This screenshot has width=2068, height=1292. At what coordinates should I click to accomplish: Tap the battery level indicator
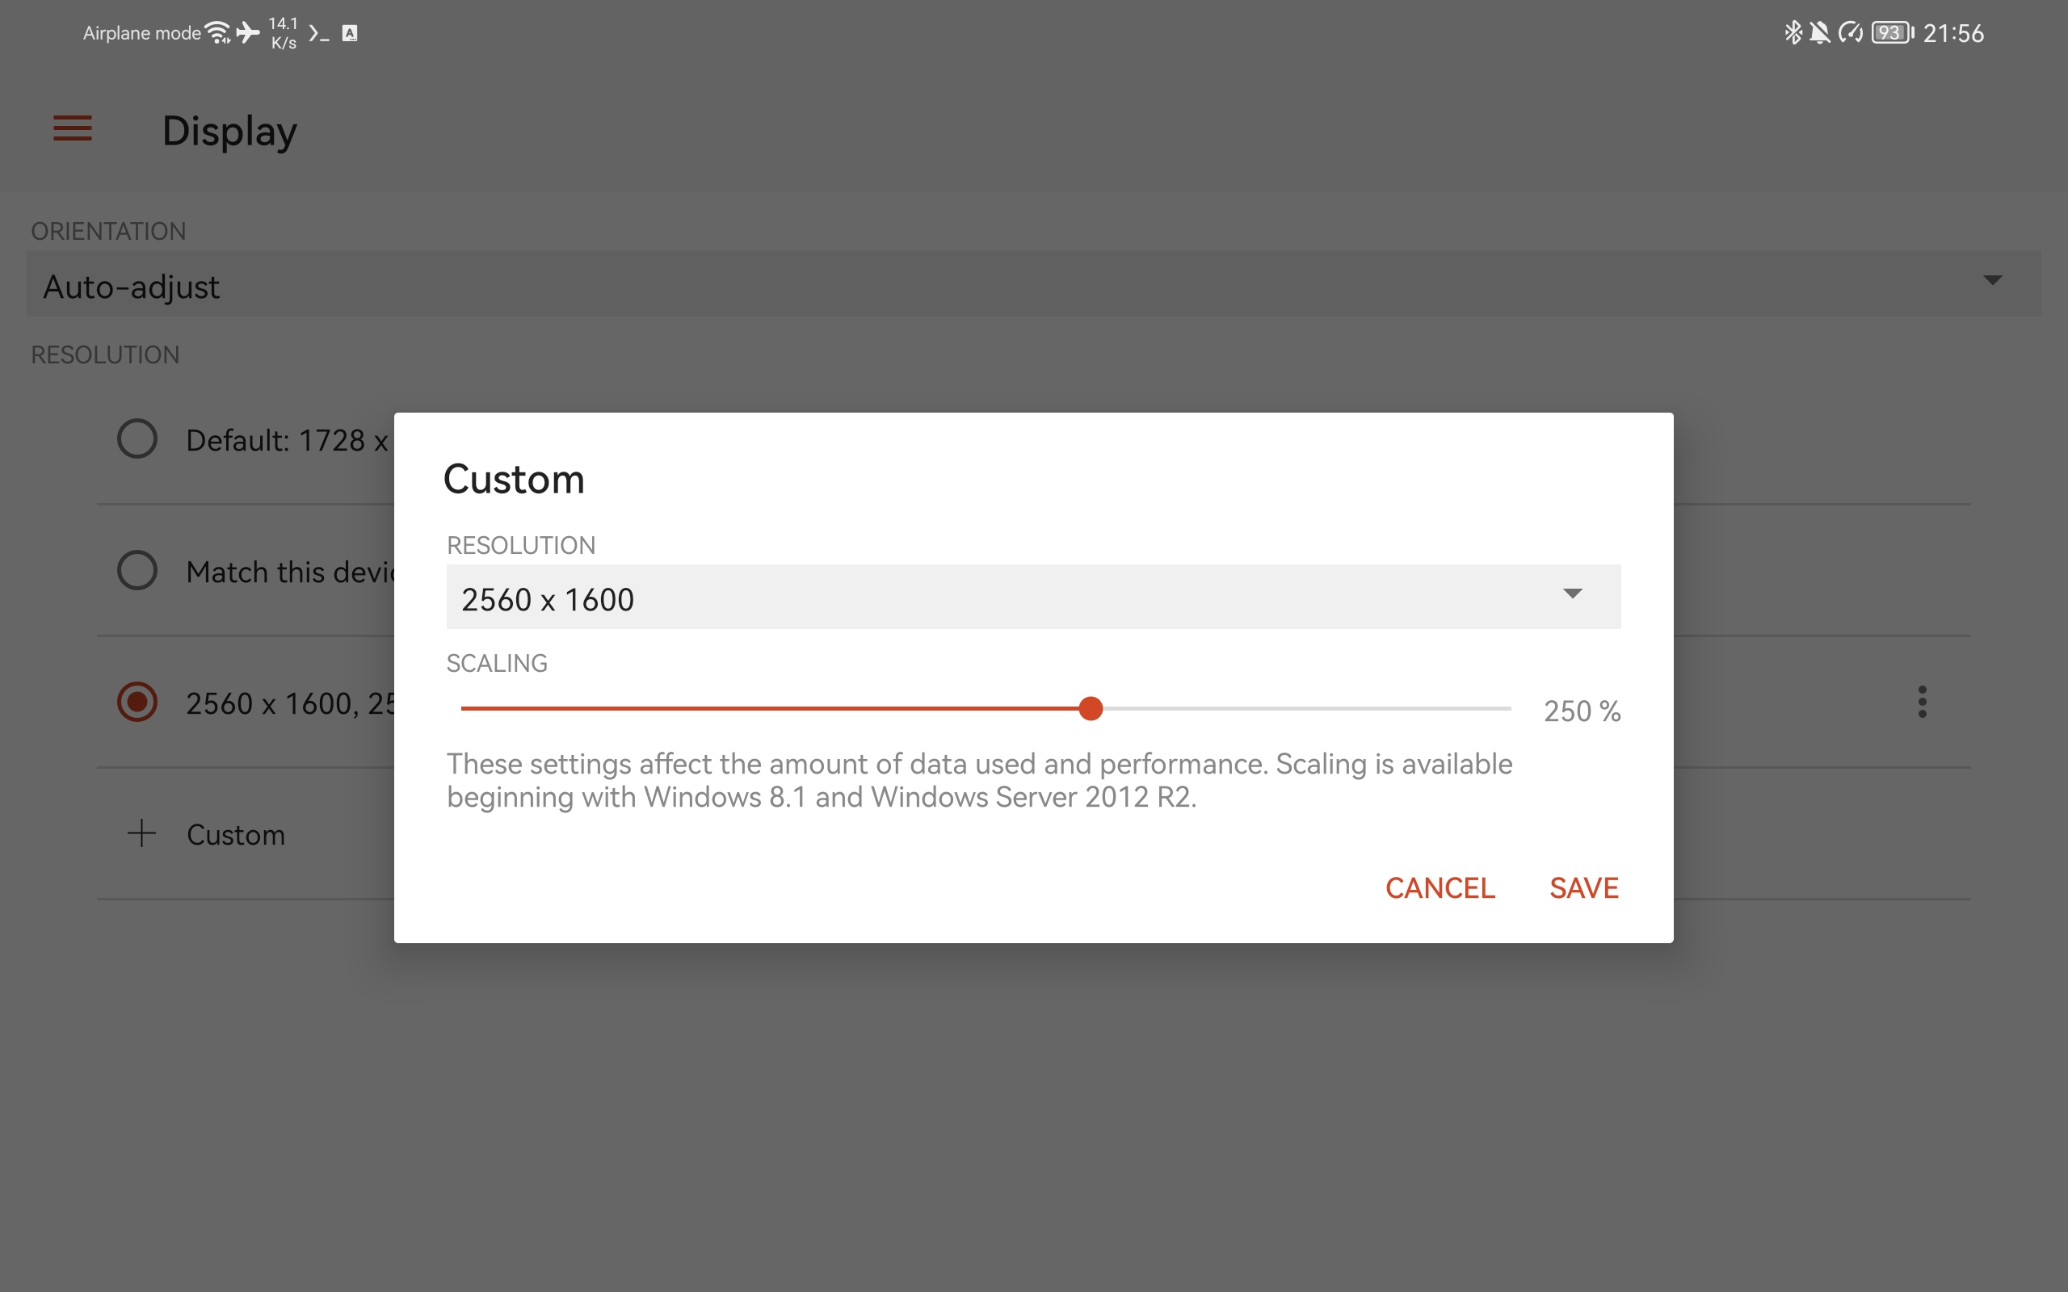coord(1890,32)
